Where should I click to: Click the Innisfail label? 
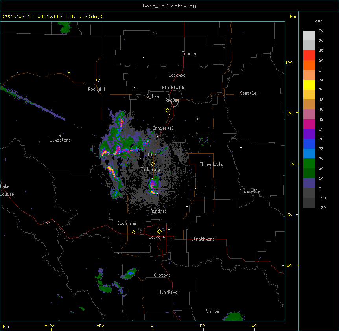coord(163,128)
